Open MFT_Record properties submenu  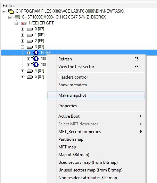(96, 132)
